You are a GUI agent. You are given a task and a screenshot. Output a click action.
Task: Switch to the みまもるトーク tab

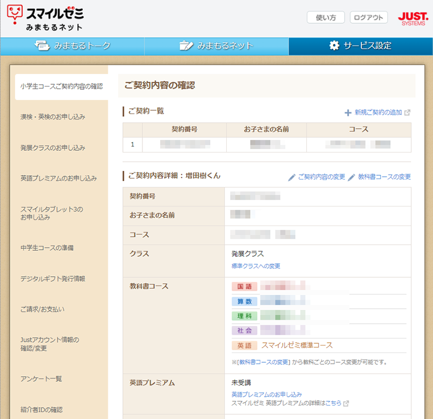(73, 46)
